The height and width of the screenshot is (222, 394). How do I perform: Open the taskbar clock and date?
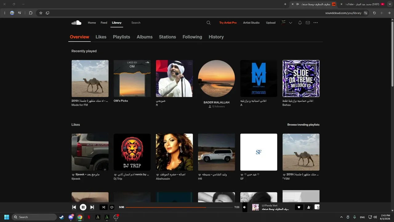tap(386, 217)
